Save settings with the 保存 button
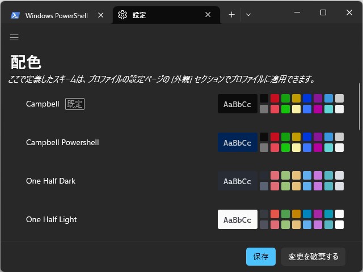The image size is (363, 272). click(x=261, y=257)
